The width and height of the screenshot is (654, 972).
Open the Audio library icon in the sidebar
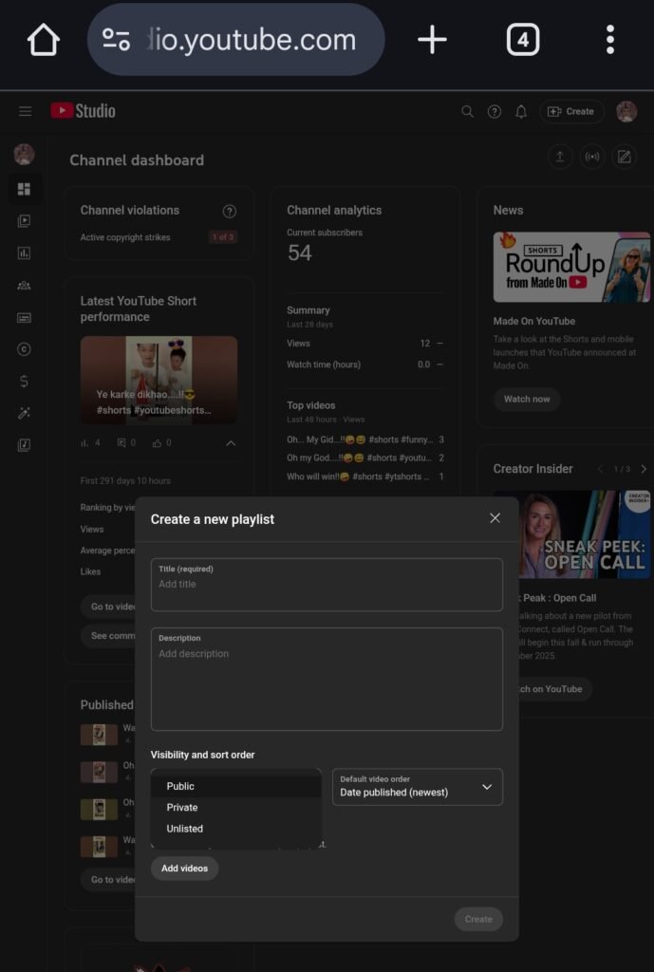(24, 444)
